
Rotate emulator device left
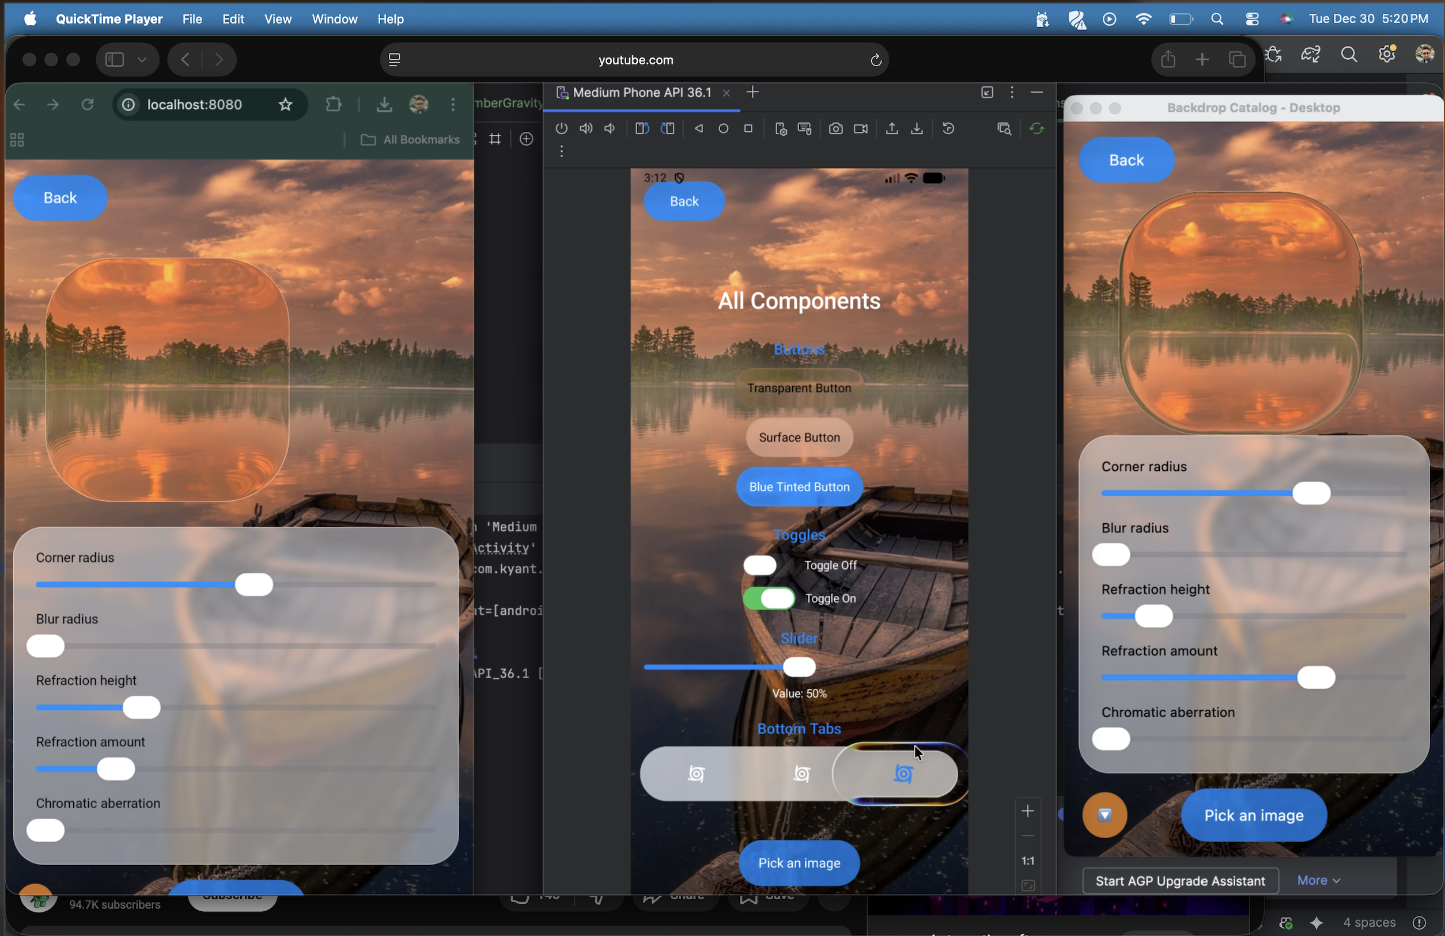[642, 128]
